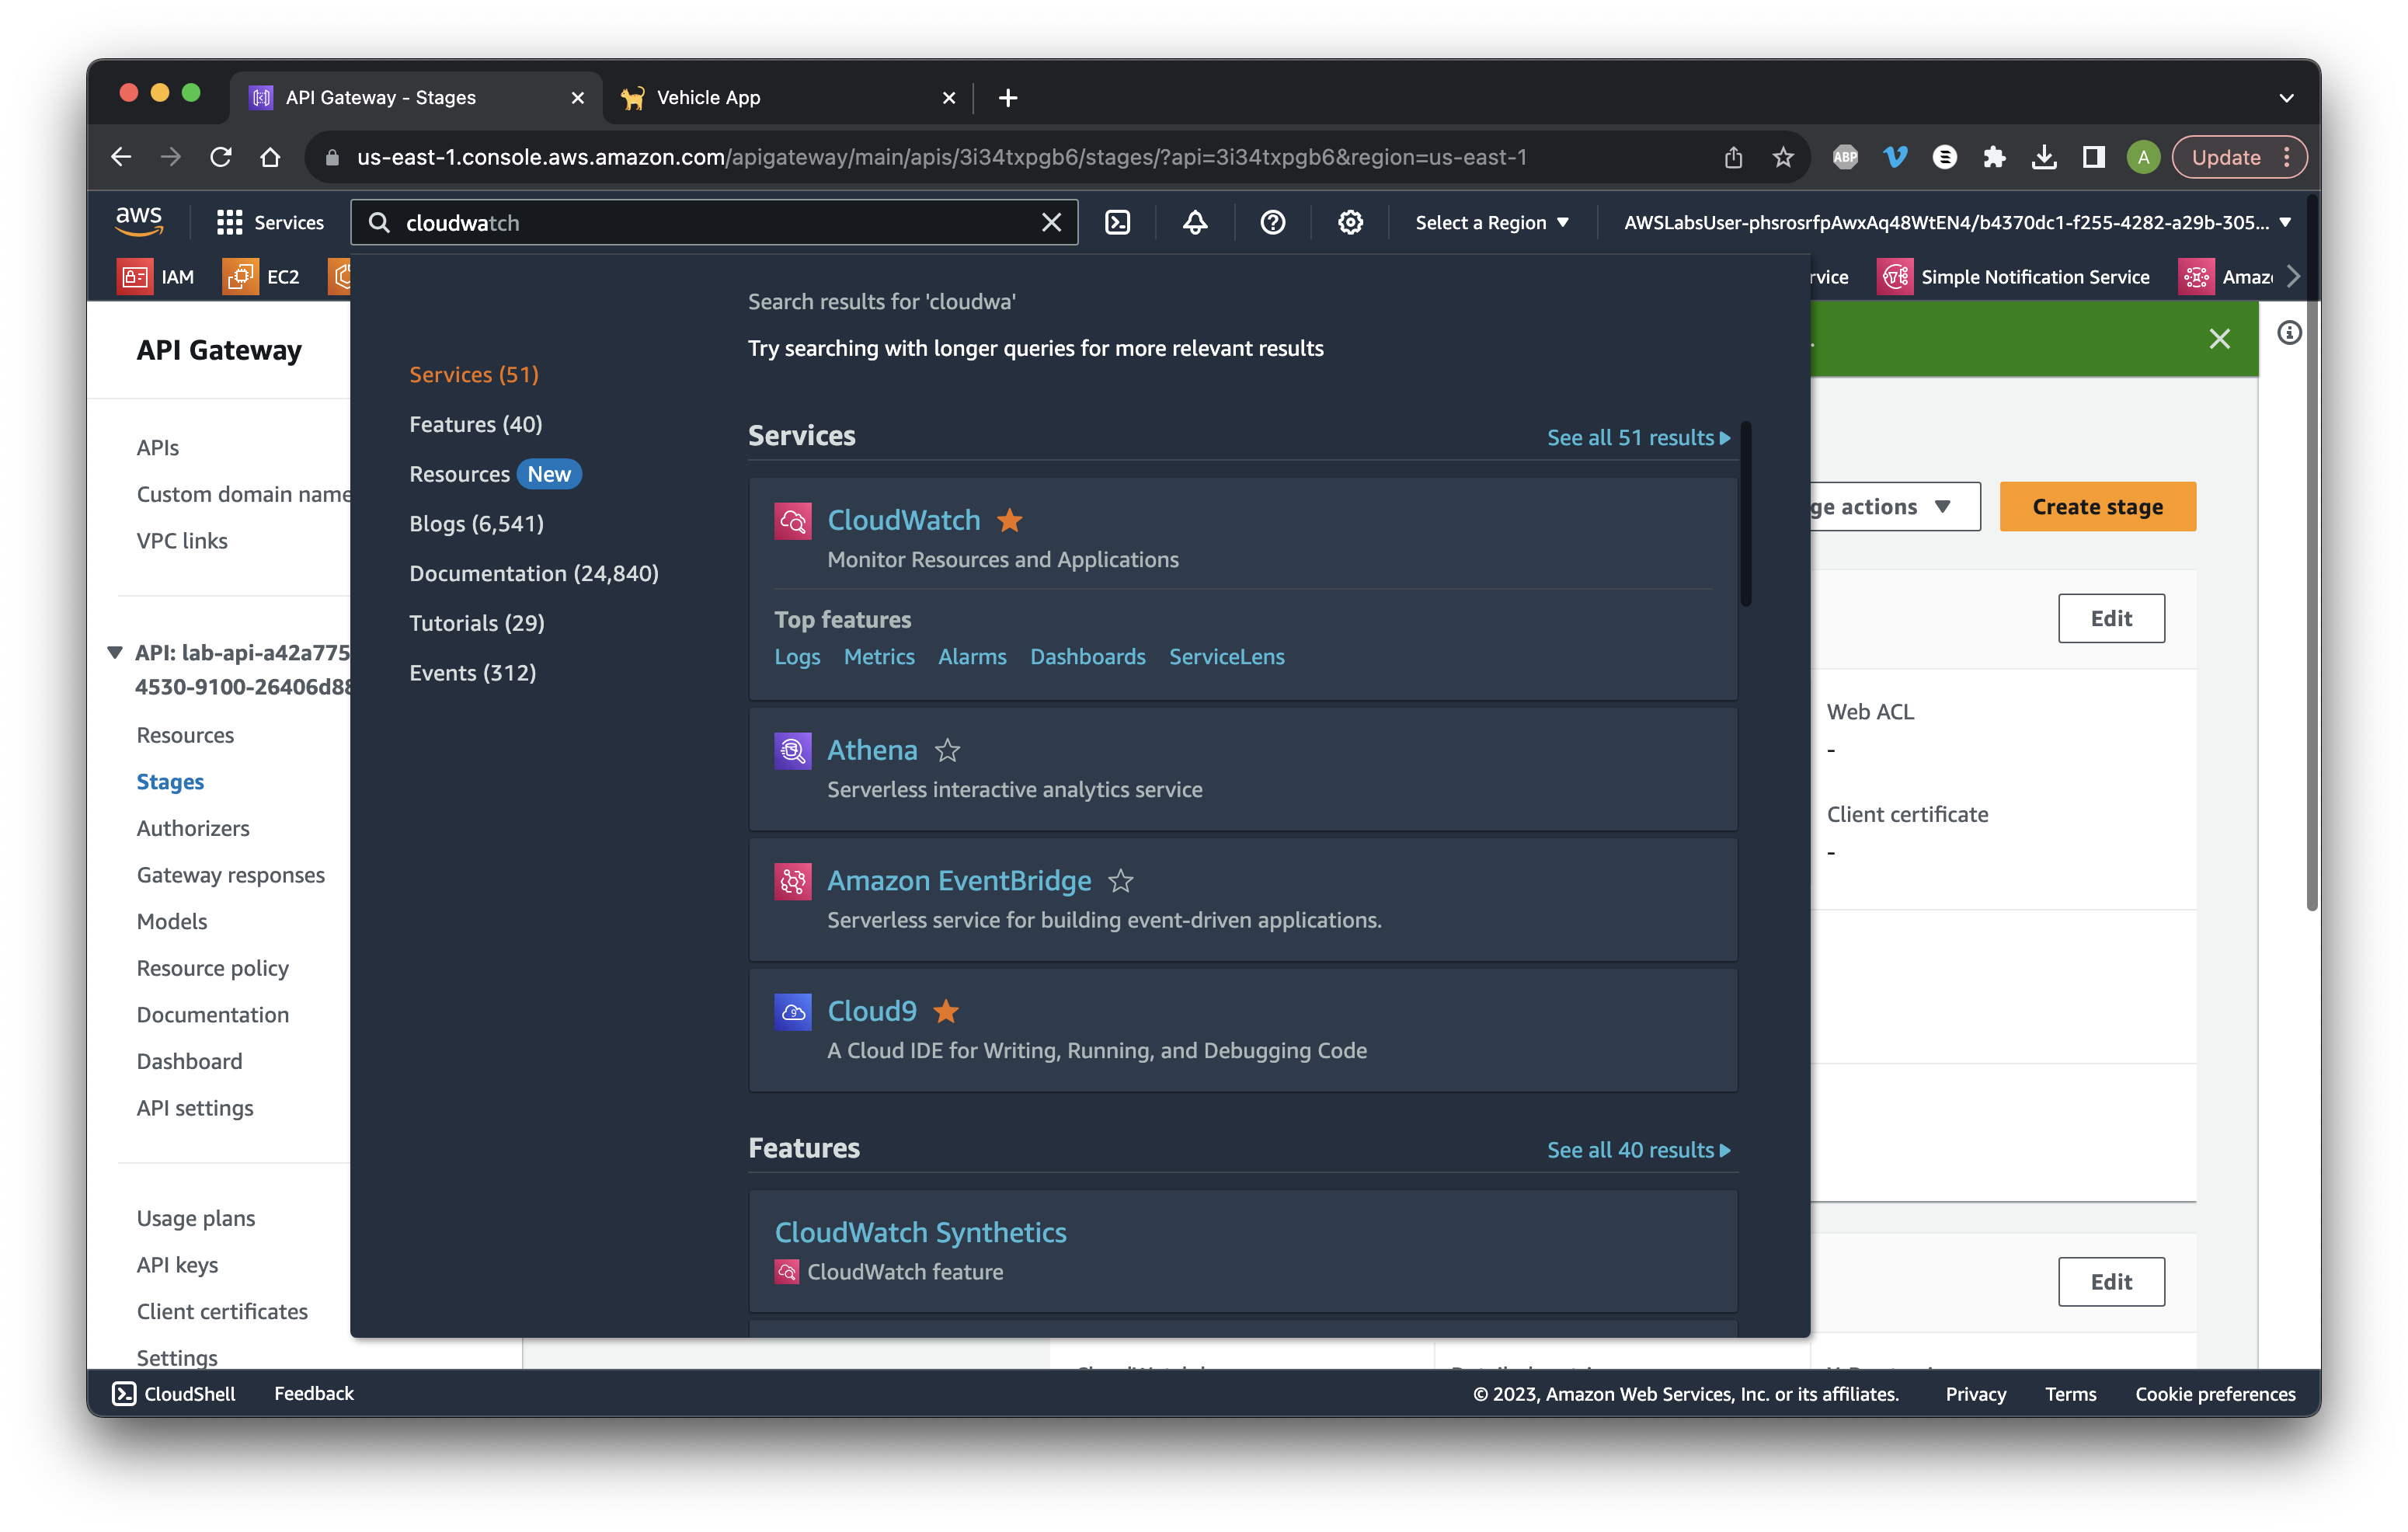Open ServiceLens top feature

pos(1227,657)
